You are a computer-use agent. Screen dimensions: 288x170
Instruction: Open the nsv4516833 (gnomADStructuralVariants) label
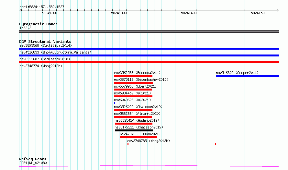coord(55,52)
